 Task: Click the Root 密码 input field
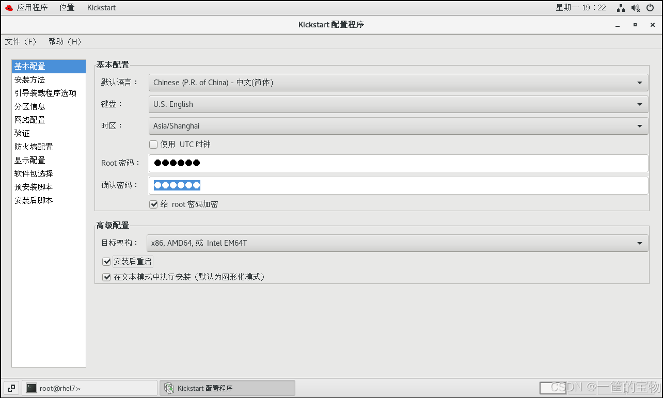point(398,163)
